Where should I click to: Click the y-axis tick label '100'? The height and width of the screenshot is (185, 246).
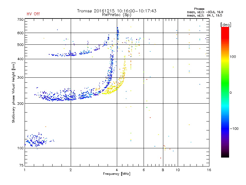click(x=20, y=148)
